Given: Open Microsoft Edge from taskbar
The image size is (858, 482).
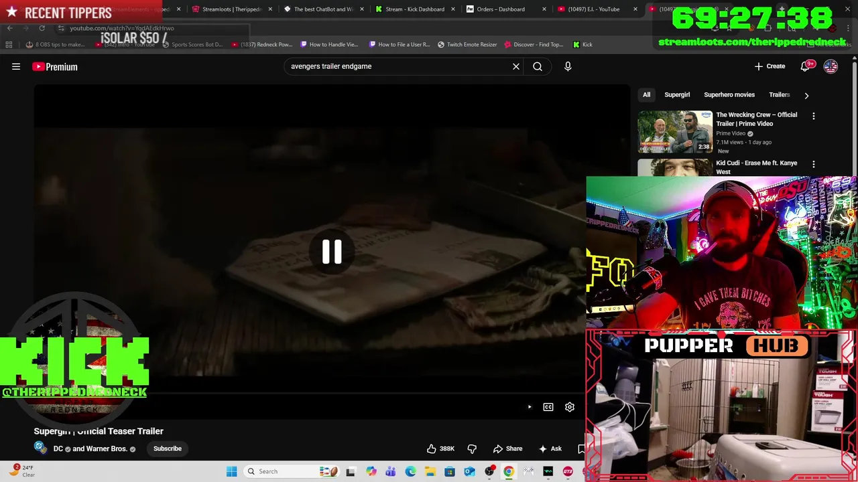Looking at the screenshot, I should click(410, 471).
